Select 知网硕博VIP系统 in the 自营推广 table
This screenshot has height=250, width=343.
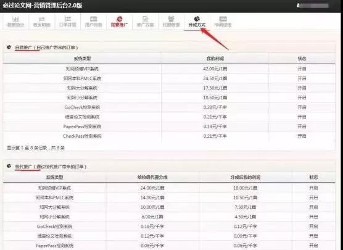[x=82, y=69]
